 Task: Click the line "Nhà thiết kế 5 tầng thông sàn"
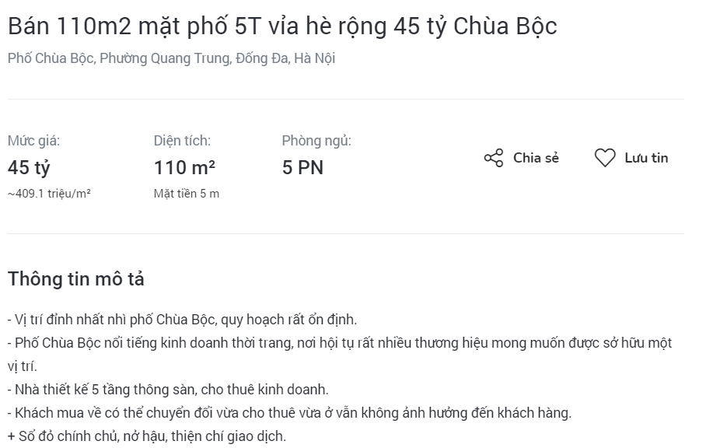pyautogui.click(x=168, y=390)
